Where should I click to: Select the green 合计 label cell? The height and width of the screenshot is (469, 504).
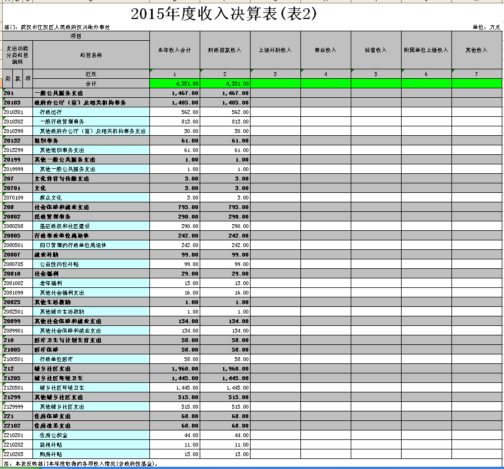(x=91, y=83)
